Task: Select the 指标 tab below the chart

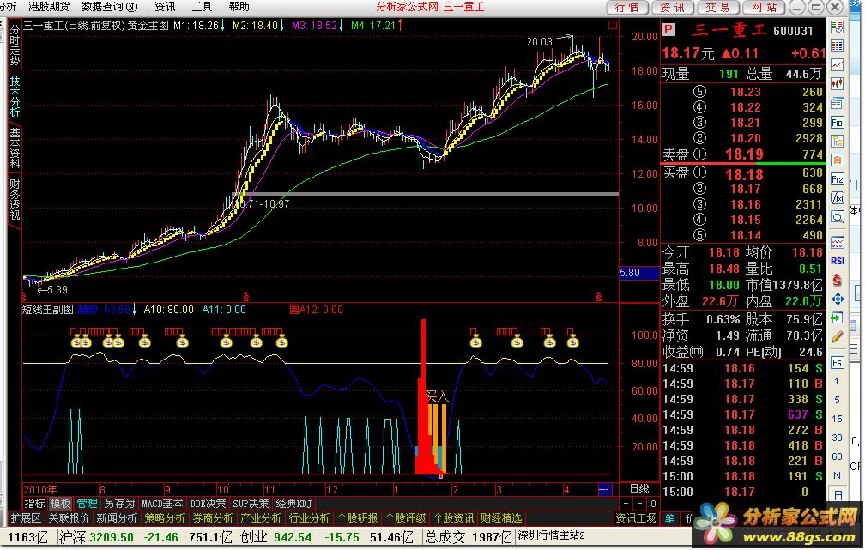Action: [x=34, y=503]
